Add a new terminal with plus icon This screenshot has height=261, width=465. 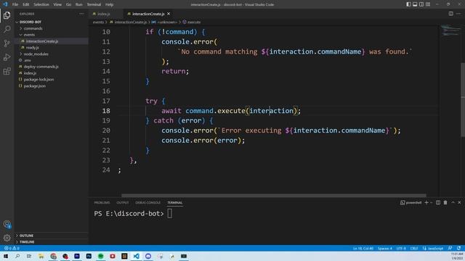(426, 203)
